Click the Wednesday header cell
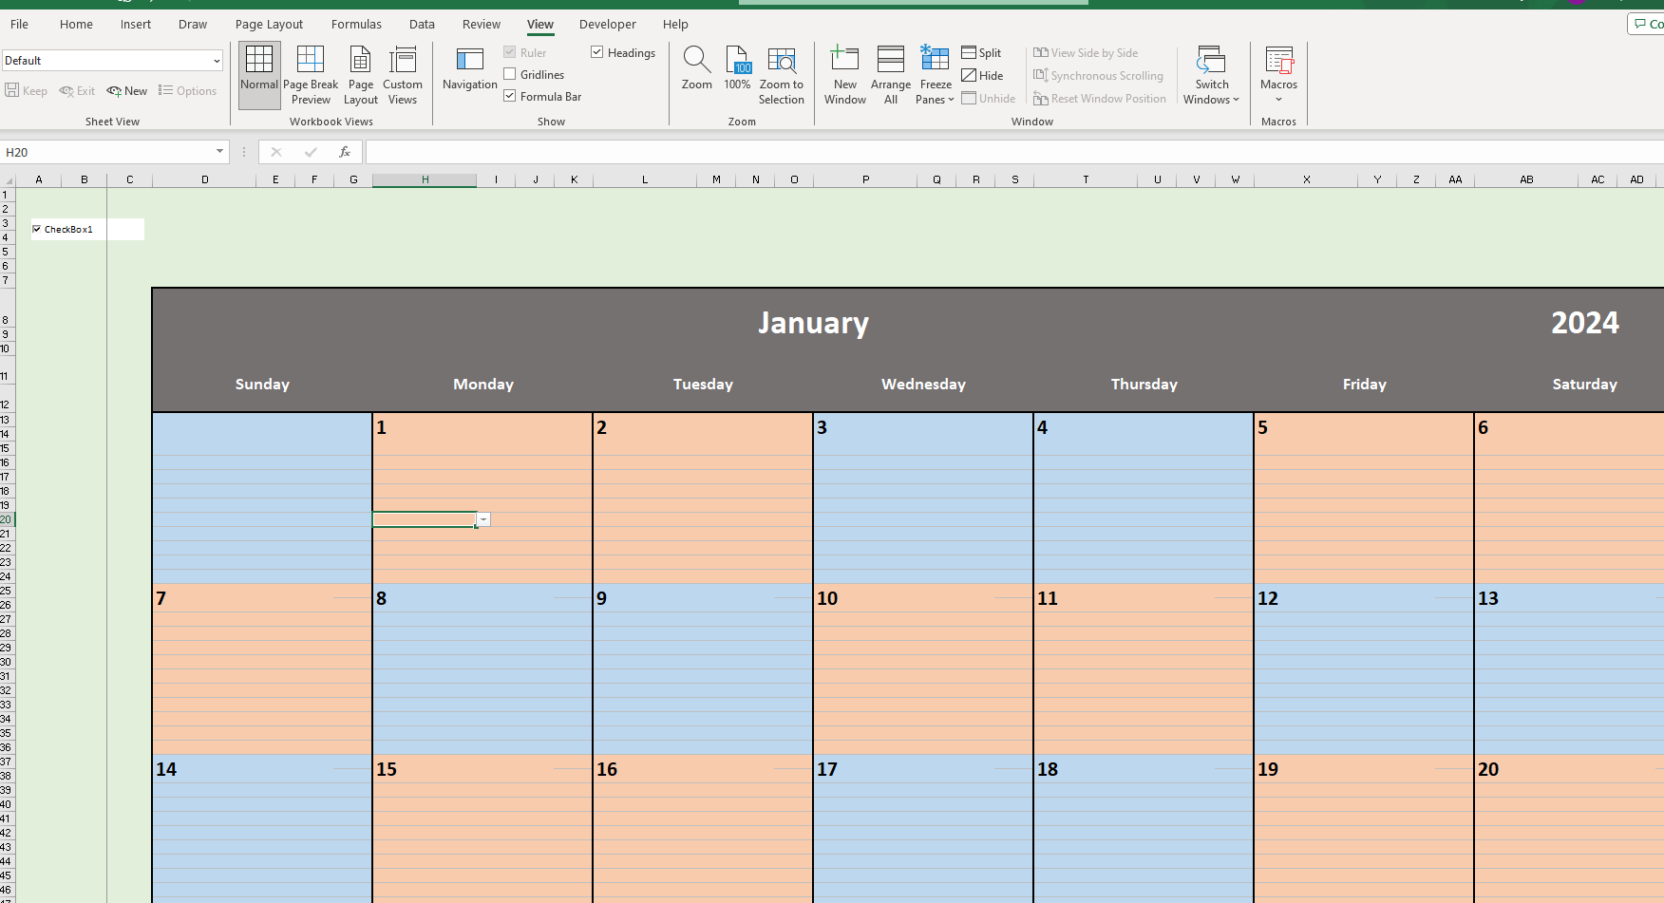The height and width of the screenshot is (903, 1664). pyautogui.click(x=923, y=384)
